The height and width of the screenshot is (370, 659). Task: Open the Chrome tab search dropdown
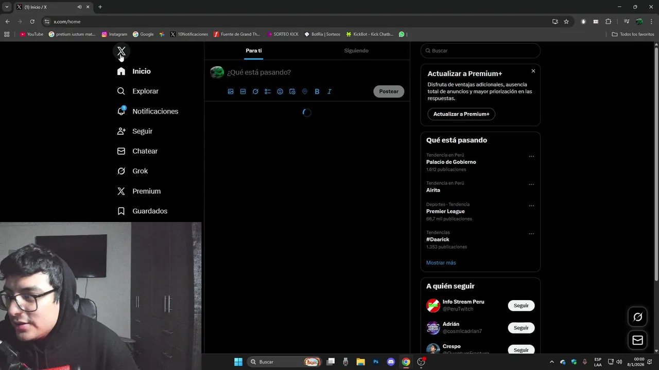(7, 7)
